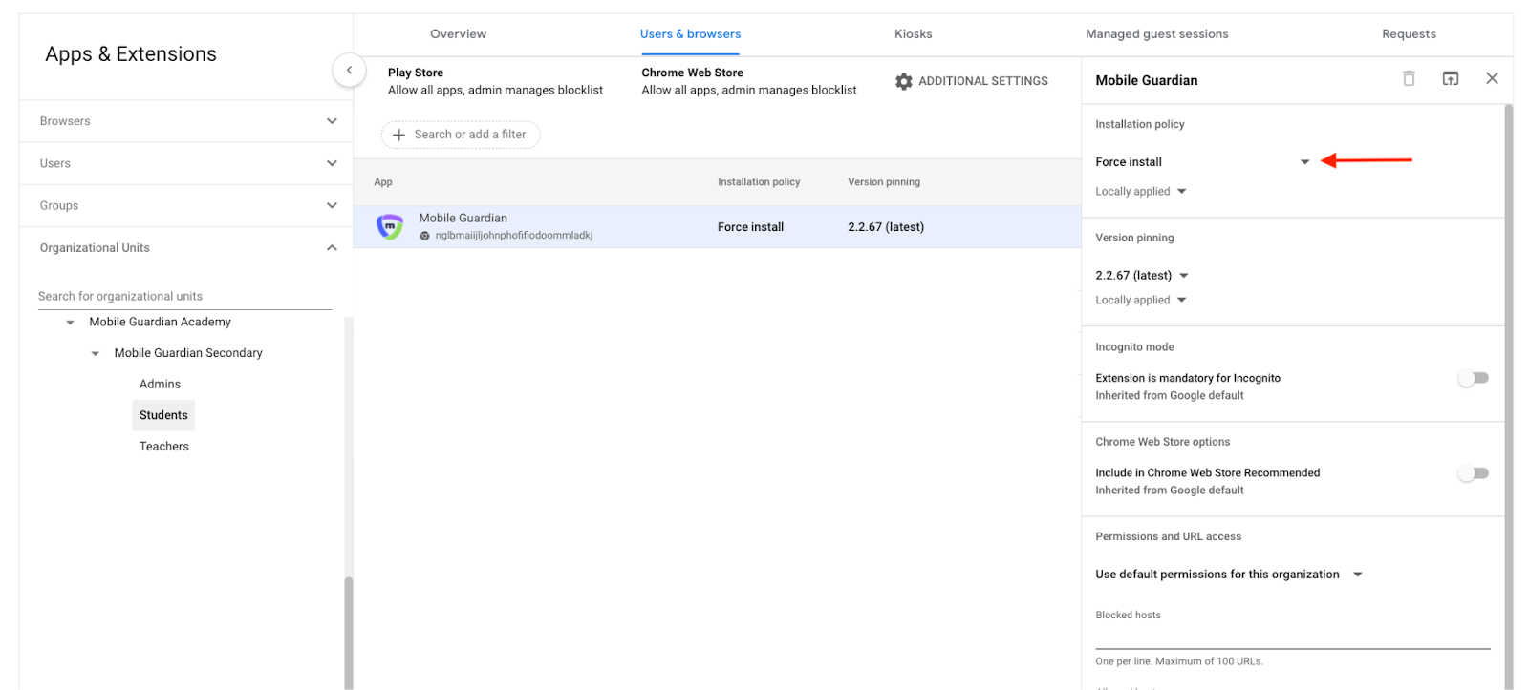Select the Mobile Guardian app row name
The height and width of the screenshot is (690, 1529).
(463, 219)
